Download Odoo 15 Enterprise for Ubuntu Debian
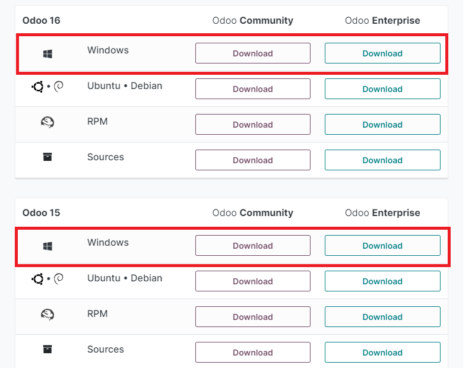 pos(382,281)
